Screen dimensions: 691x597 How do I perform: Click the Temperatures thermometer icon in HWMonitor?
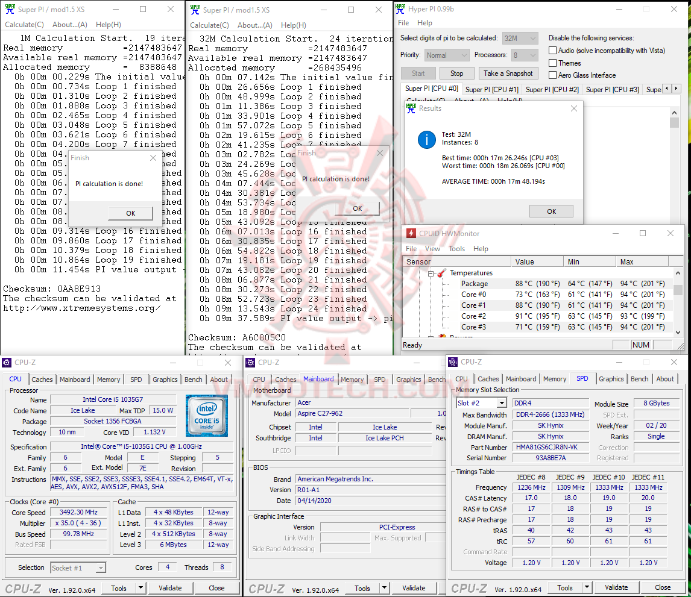coord(441,273)
